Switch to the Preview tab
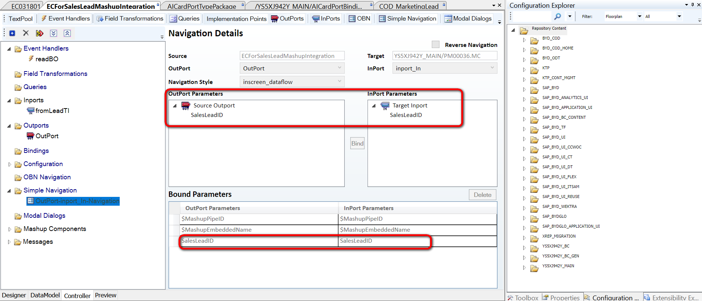This screenshot has height=301, width=702. pyautogui.click(x=105, y=295)
